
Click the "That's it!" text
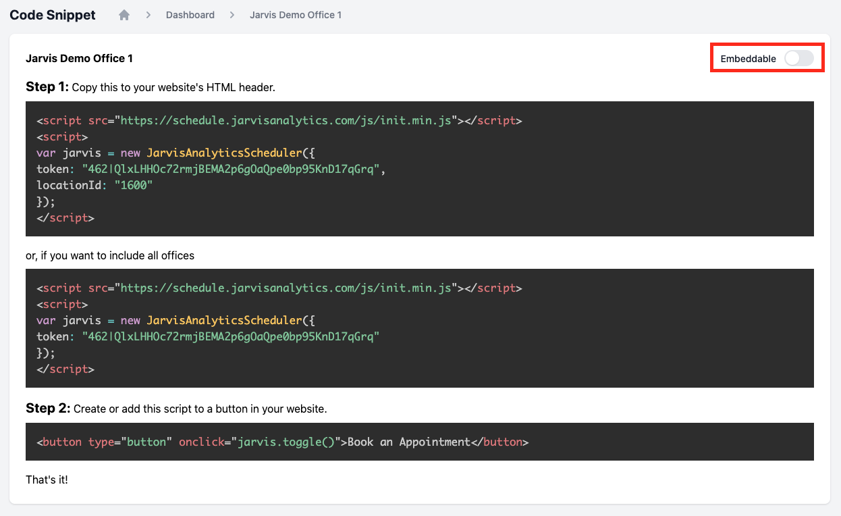click(x=47, y=480)
